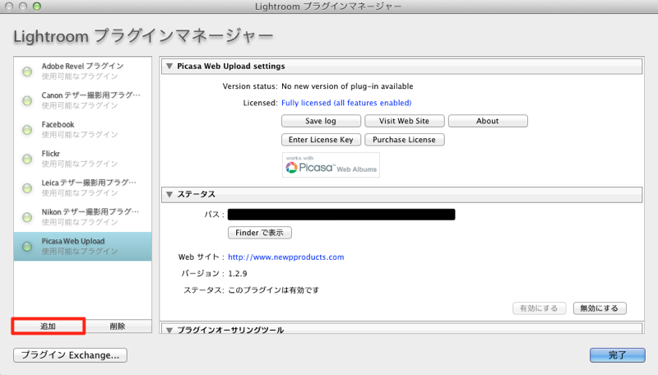
Task: Click the 削除 button to remove plugin
Action: 118,326
